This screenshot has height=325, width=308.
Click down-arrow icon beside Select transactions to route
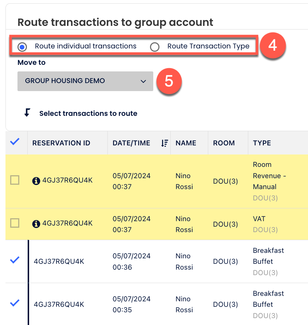[x=27, y=113]
